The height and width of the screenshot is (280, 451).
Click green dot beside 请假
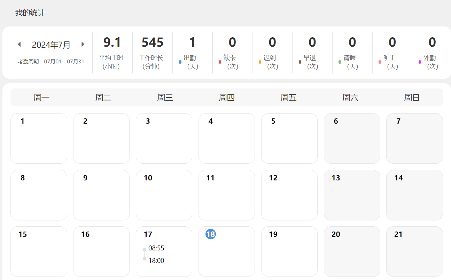(340, 62)
